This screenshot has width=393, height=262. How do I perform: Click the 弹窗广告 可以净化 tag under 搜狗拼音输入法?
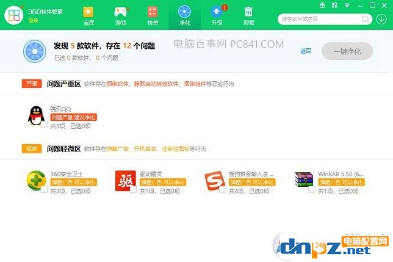click(x=252, y=182)
